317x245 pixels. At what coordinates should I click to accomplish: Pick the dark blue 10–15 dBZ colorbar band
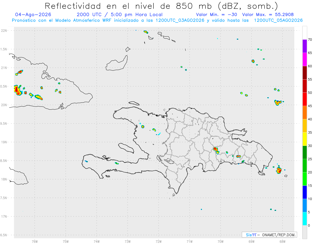[x=305, y=192]
